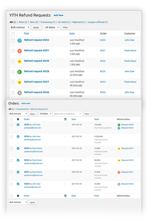Click the rejected red X icon for request #231
This screenshot has height=221, width=155.
tap(19, 51)
